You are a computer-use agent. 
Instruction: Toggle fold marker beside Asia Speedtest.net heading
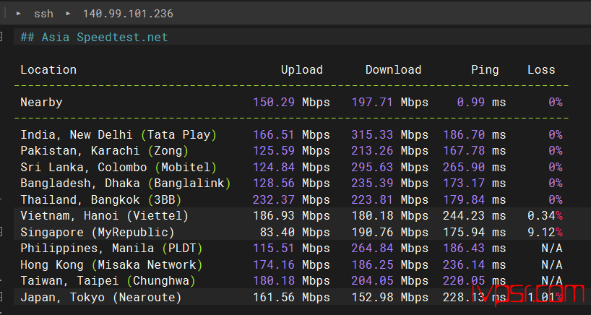3,37
